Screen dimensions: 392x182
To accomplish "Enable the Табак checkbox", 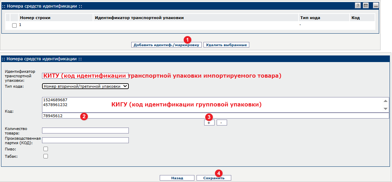I will pos(45,156).
